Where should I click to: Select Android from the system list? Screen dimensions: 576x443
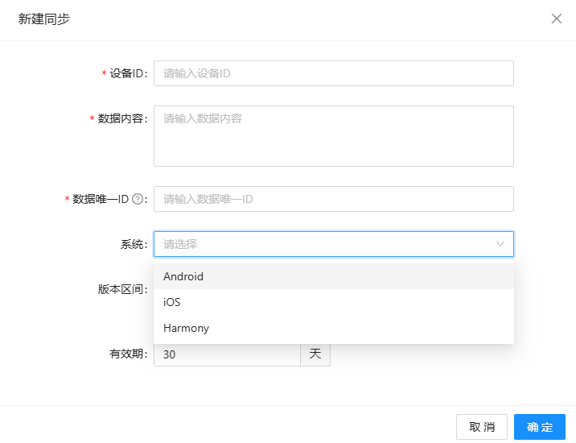[334, 276]
